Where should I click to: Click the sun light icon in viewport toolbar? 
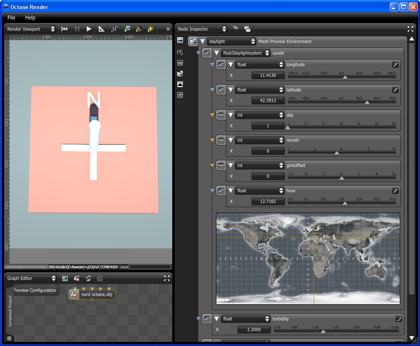(150, 29)
